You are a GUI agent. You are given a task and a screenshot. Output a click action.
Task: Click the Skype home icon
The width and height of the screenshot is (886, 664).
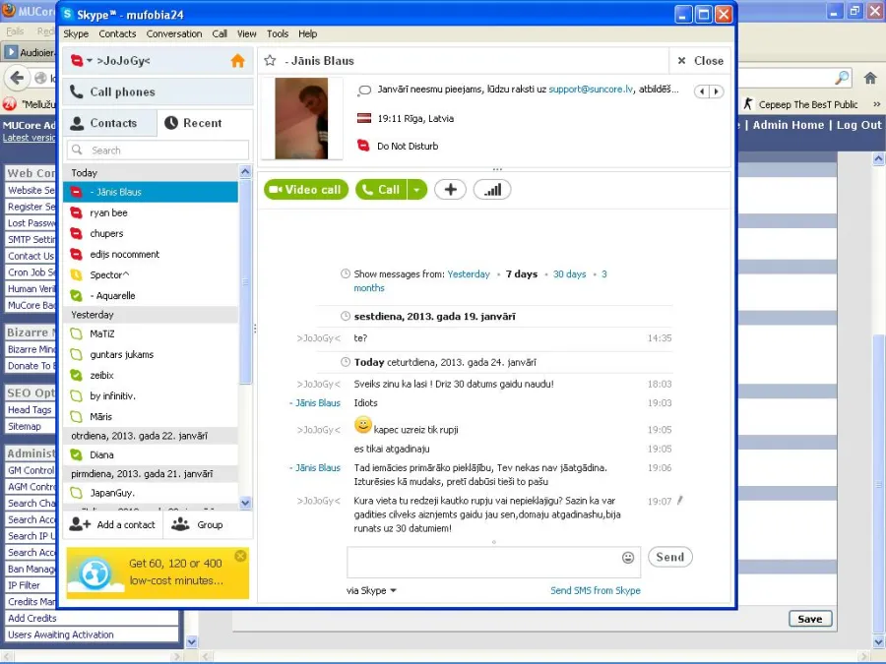click(x=238, y=60)
